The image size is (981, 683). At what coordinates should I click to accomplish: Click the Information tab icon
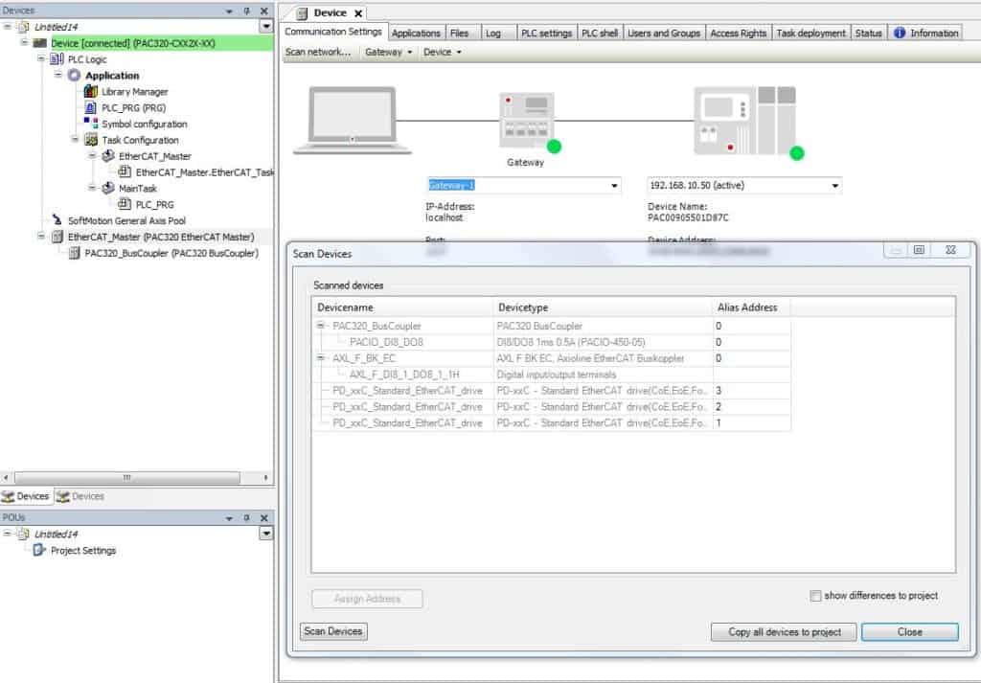[x=899, y=33]
